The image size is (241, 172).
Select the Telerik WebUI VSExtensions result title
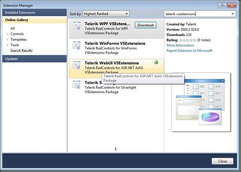pyautogui.click(x=112, y=63)
